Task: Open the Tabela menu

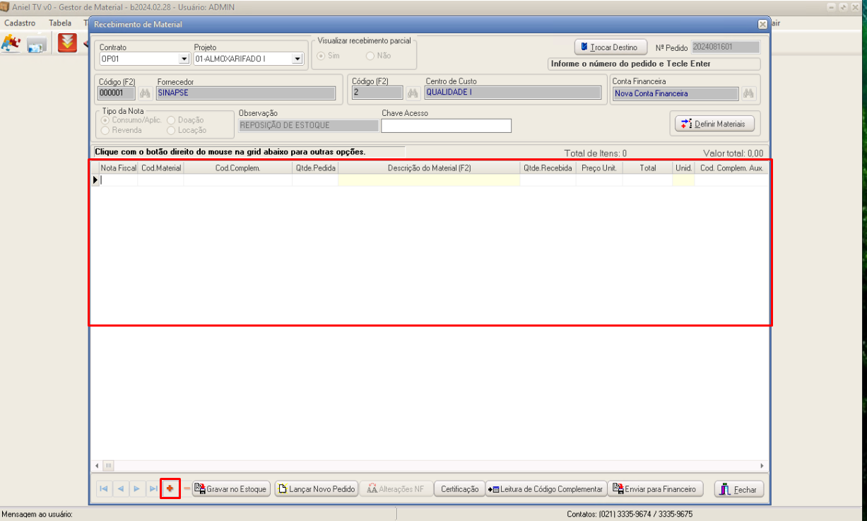Action: click(60, 23)
